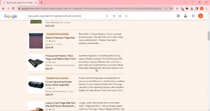
Task: Click the $112.00 price
Action: click(x=50, y=26)
